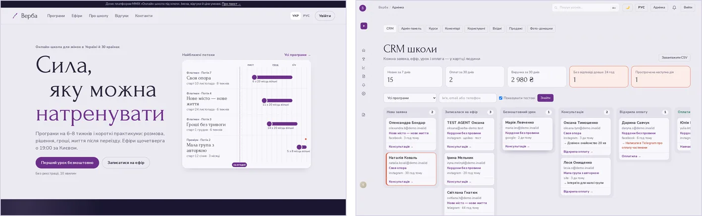Open the Коментарі tab

[452, 29]
